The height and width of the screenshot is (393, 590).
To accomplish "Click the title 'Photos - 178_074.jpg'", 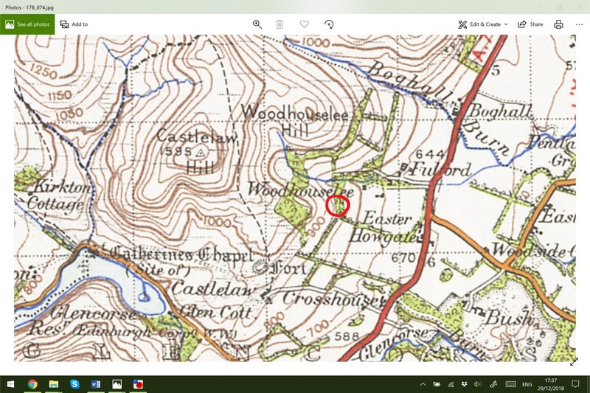I will click(x=29, y=7).
